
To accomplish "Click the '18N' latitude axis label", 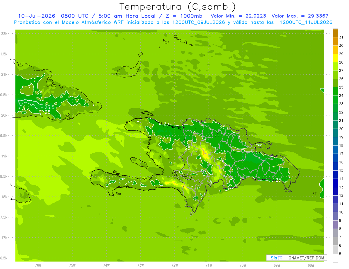I will (4, 197).
